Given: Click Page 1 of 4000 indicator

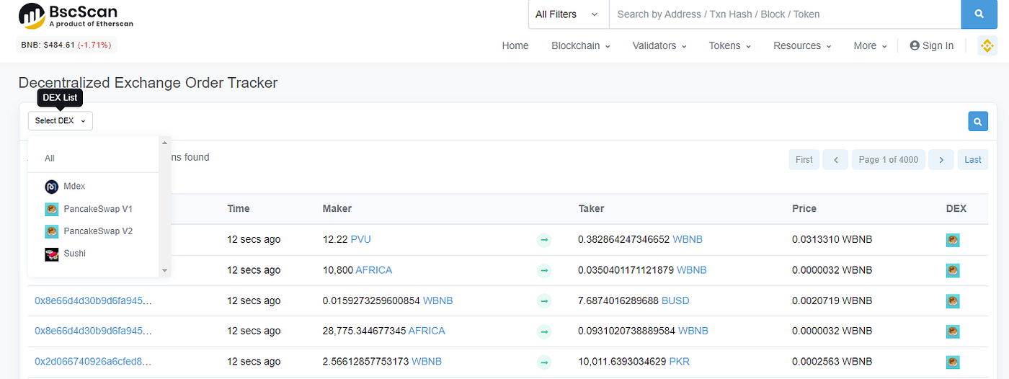Looking at the screenshot, I should (888, 159).
